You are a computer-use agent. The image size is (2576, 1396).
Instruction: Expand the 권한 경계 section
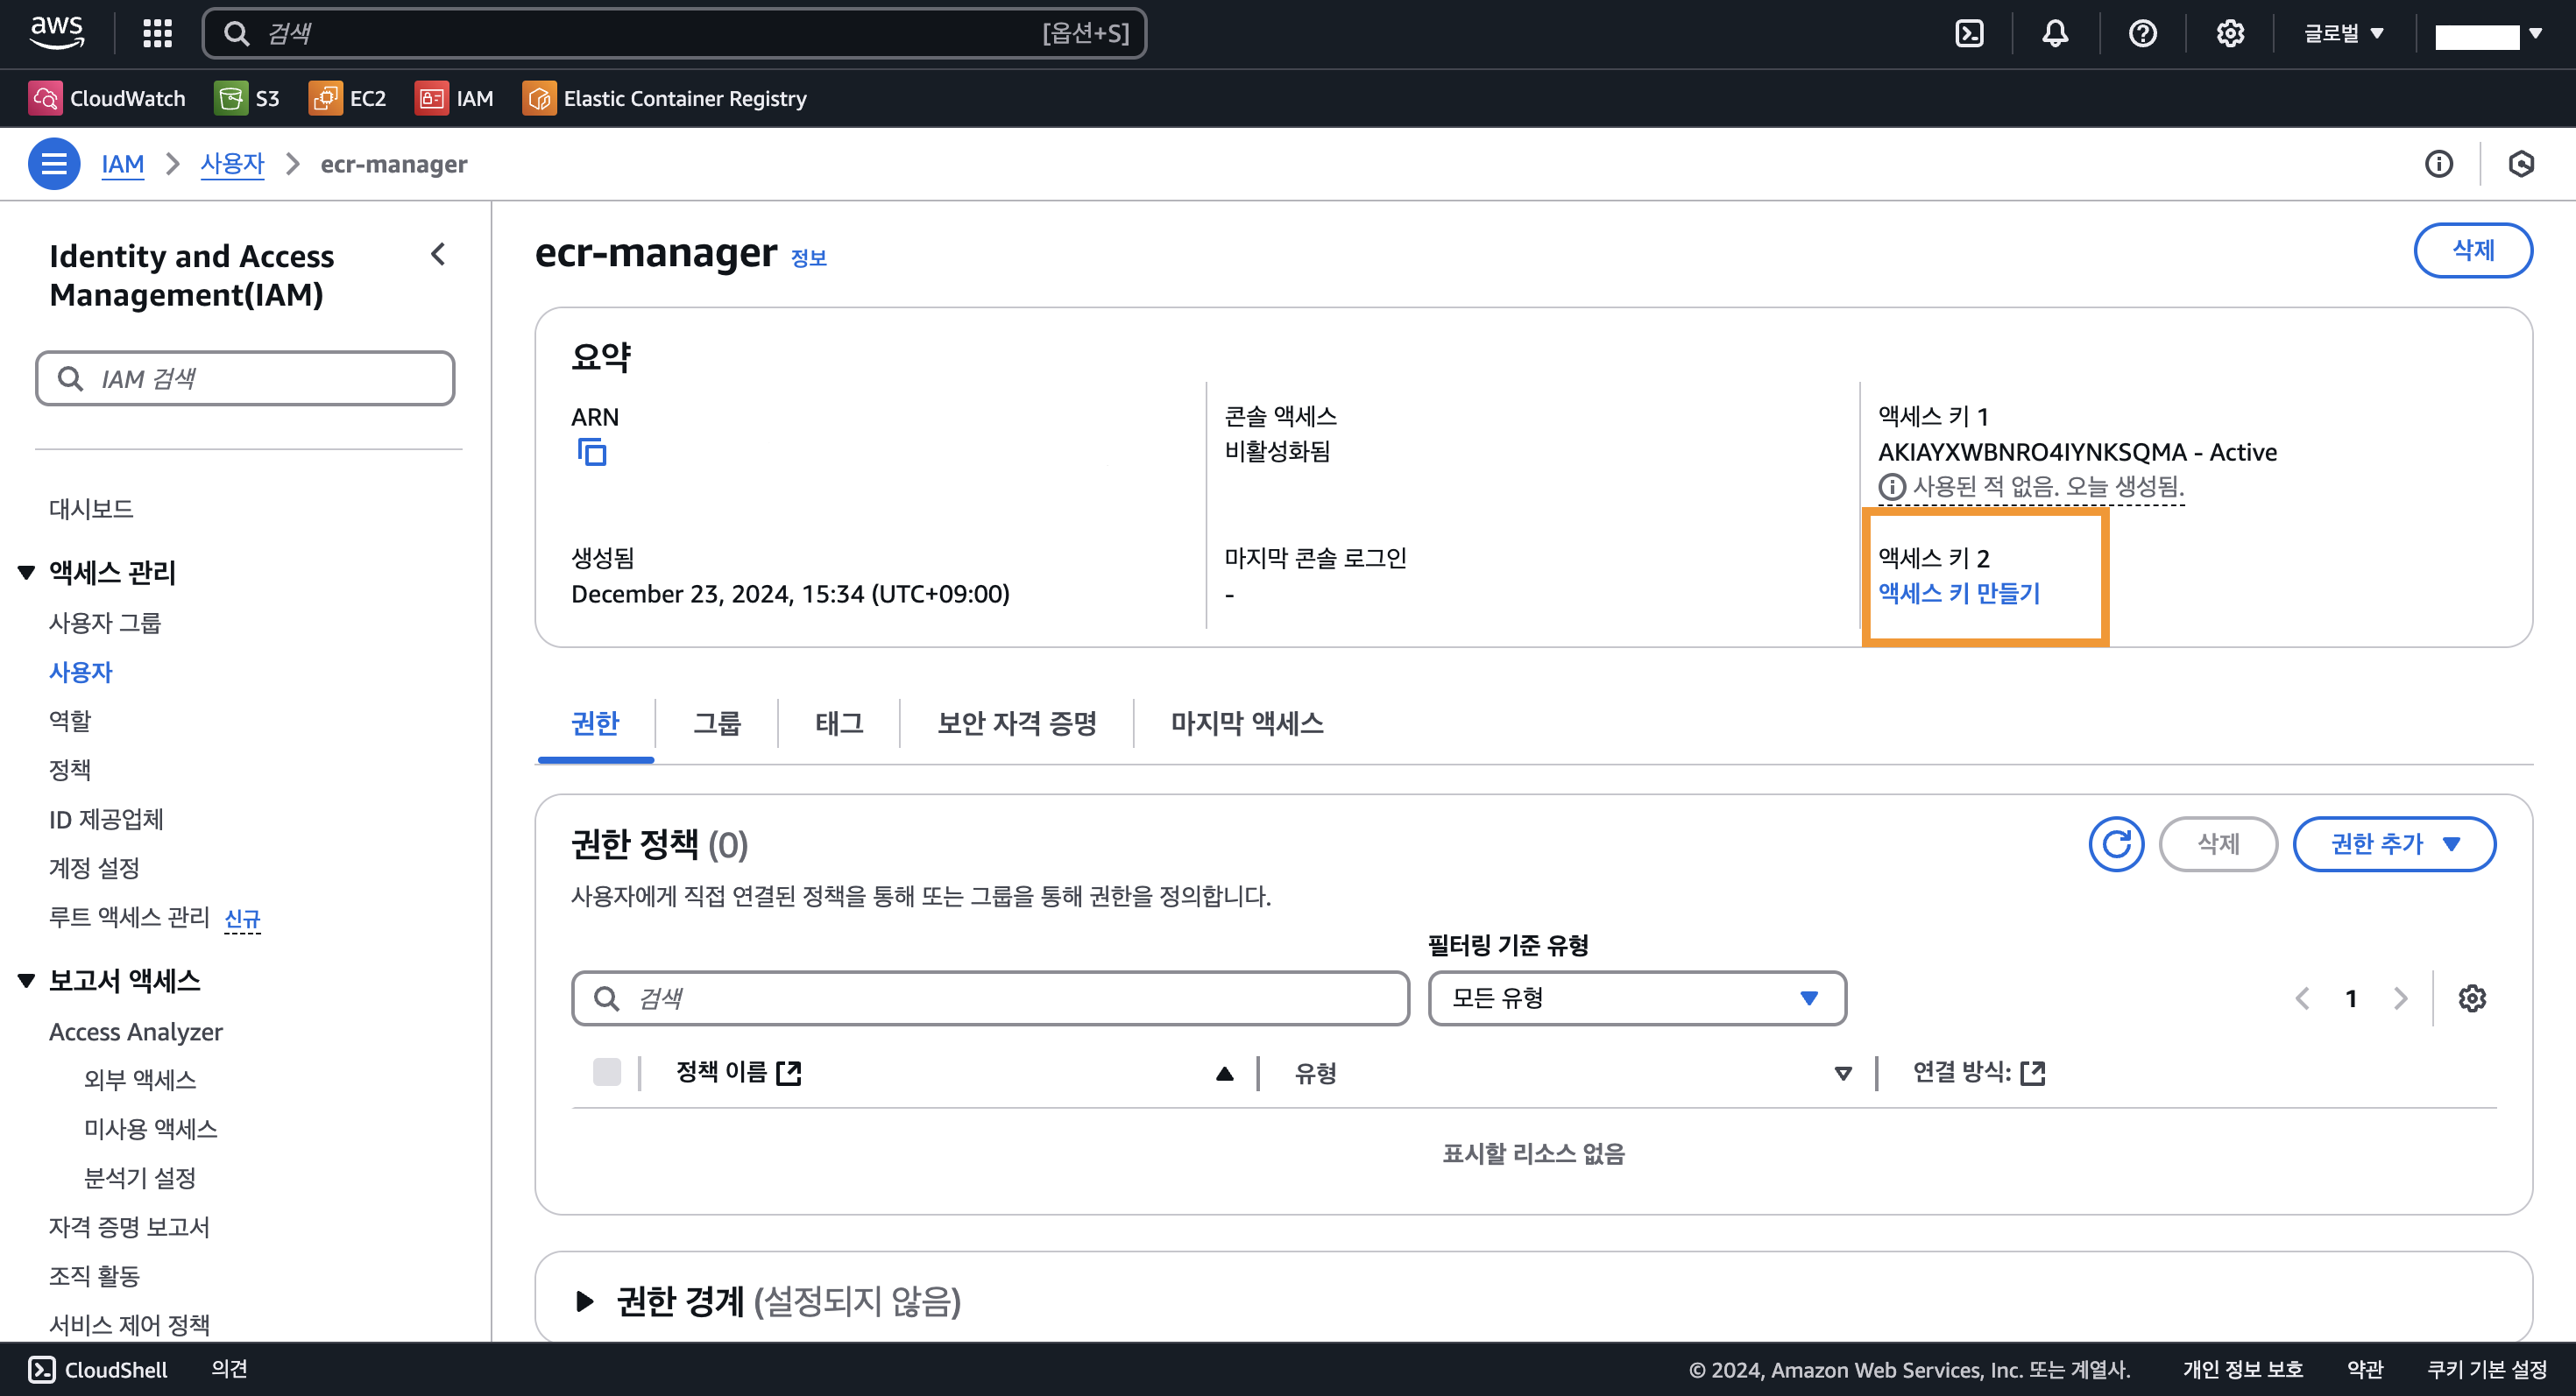[585, 1301]
